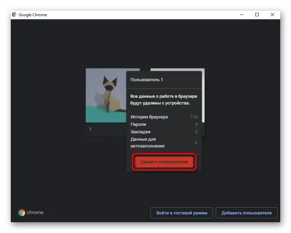The height and width of the screenshot is (233, 291).
Task: Click Данные для автозаполнения row
Action: 164,143
